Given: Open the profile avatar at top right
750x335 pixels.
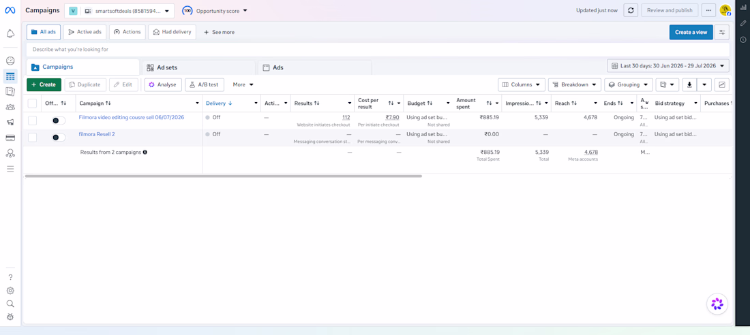Looking at the screenshot, I should click(725, 10).
